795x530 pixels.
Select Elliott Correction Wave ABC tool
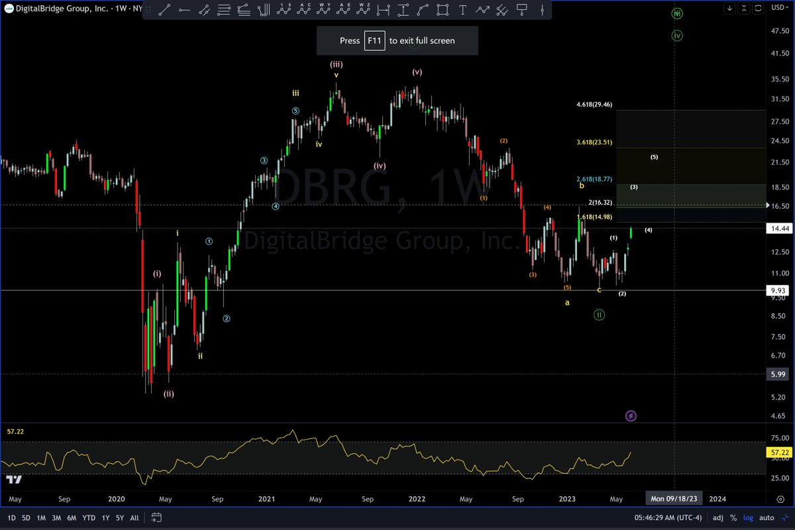click(x=305, y=9)
